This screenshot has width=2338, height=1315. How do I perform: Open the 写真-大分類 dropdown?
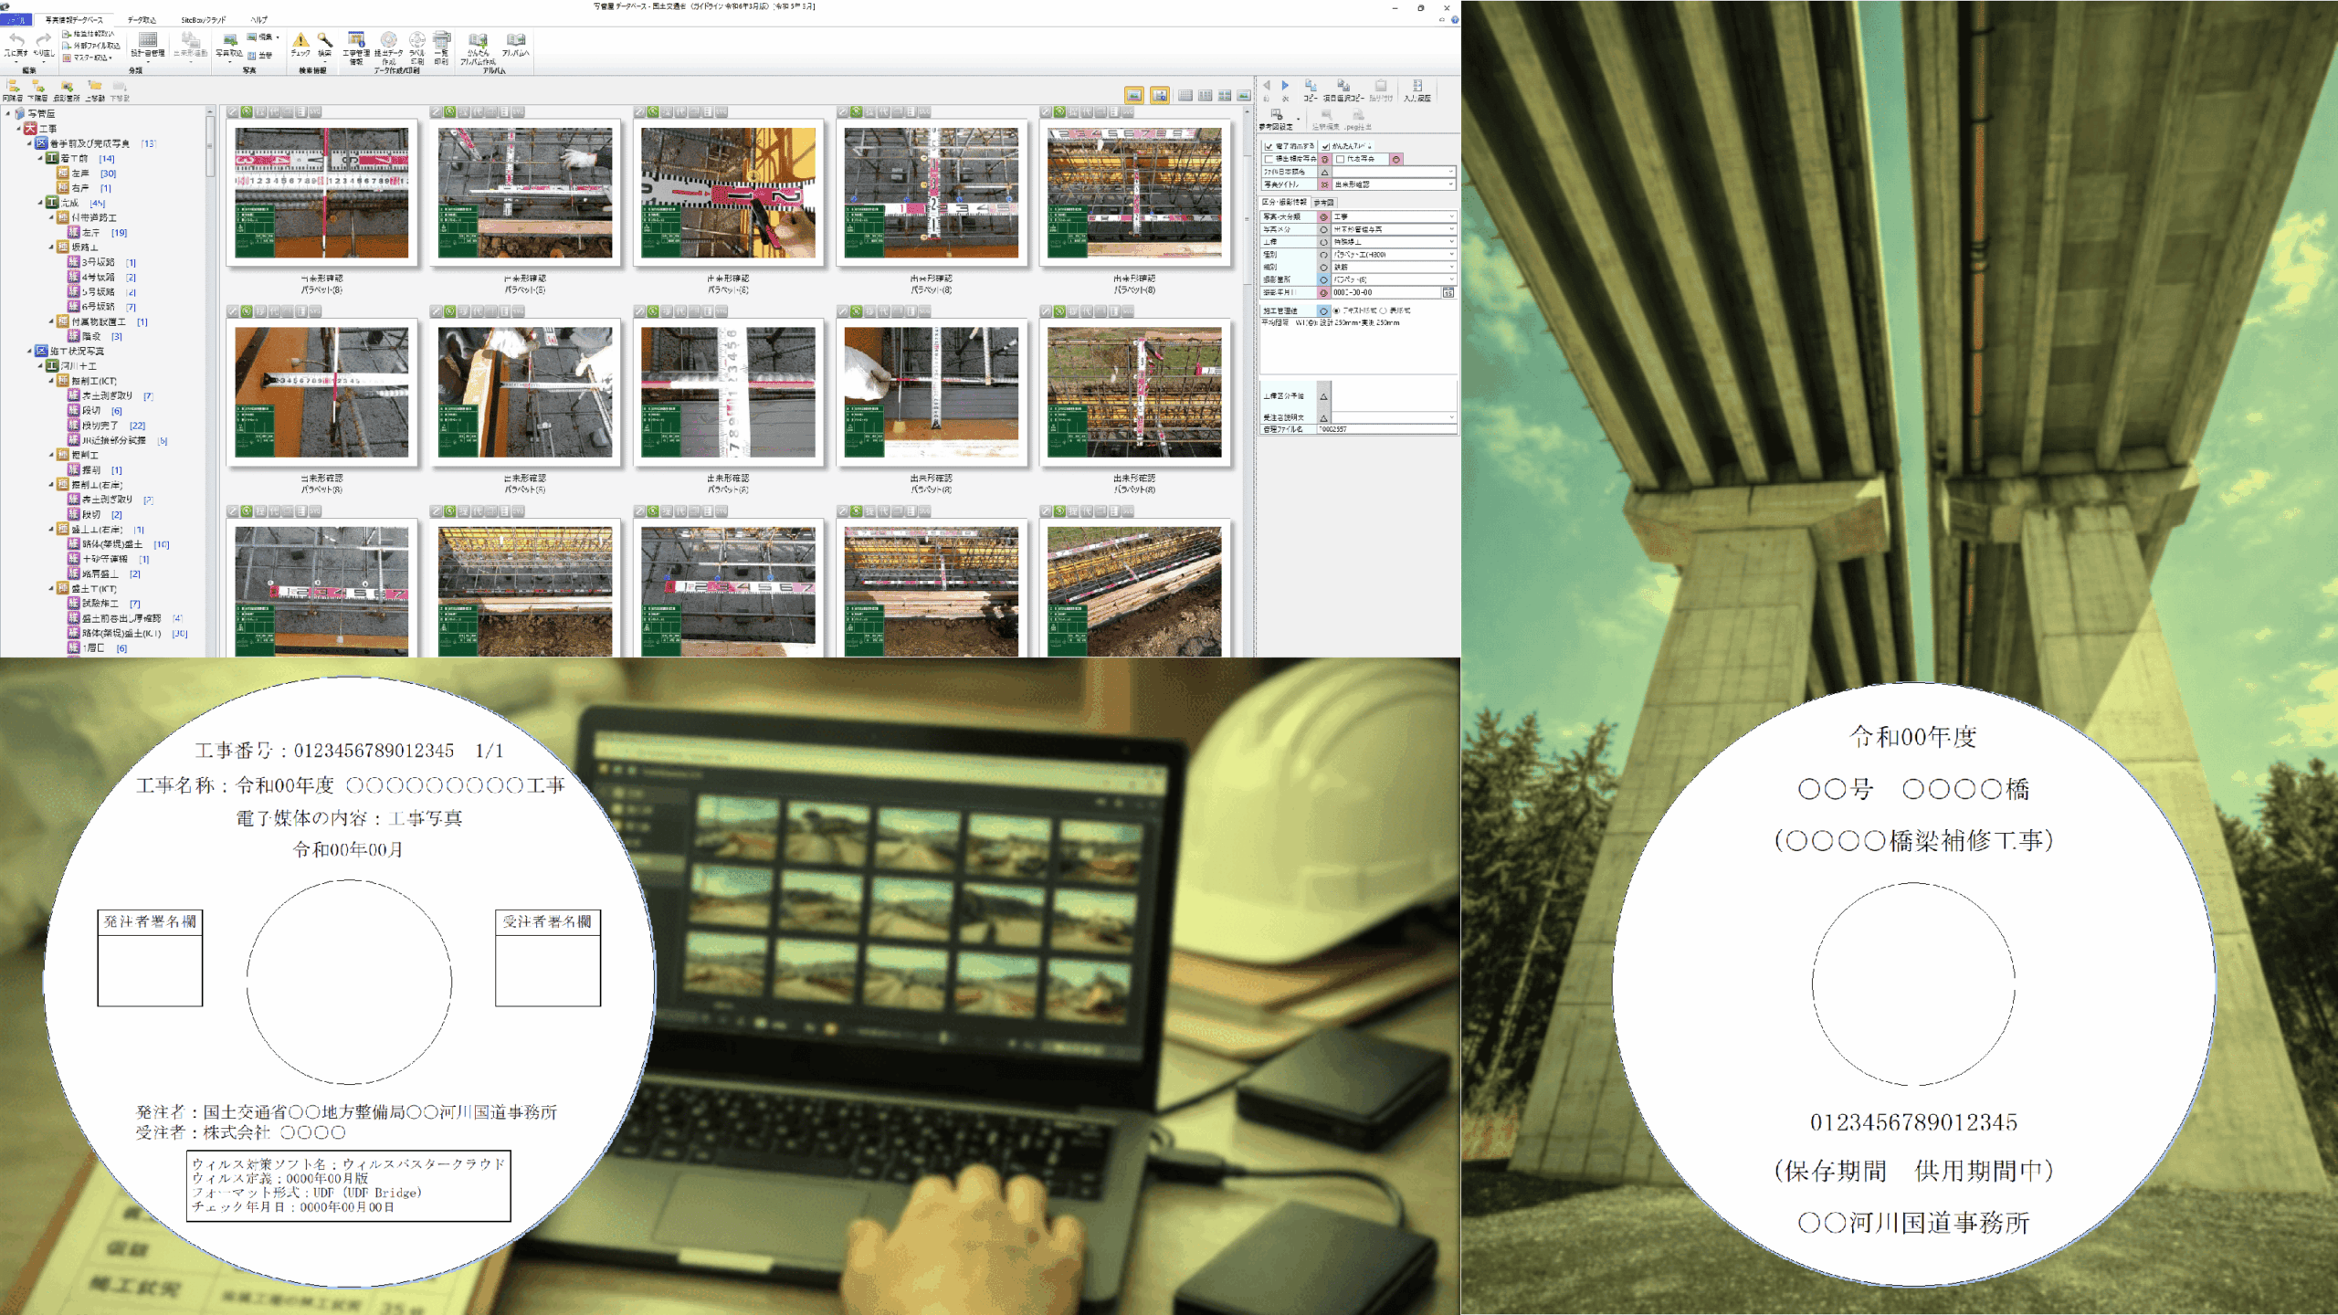click(x=1450, y=216)
